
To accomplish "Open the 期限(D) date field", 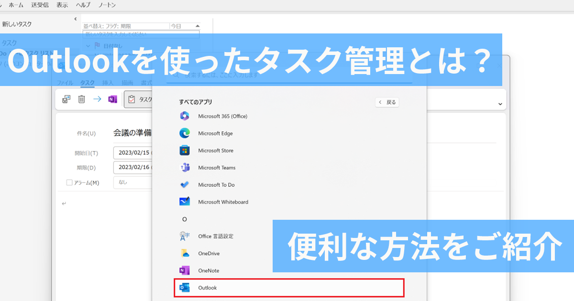I will click(x=133, y=167).
